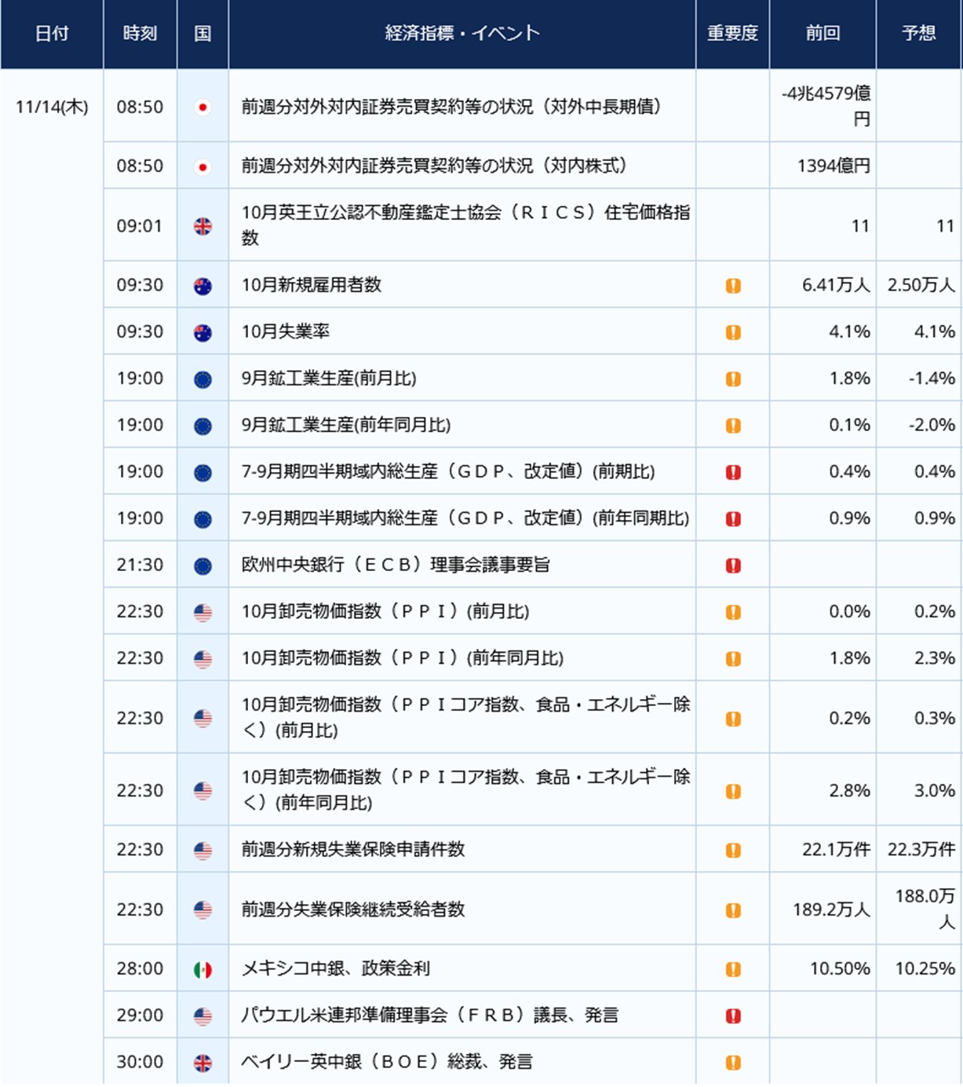Click forecast value 10.25%
The image size is (963, 1087).
(x=925, y=968)
